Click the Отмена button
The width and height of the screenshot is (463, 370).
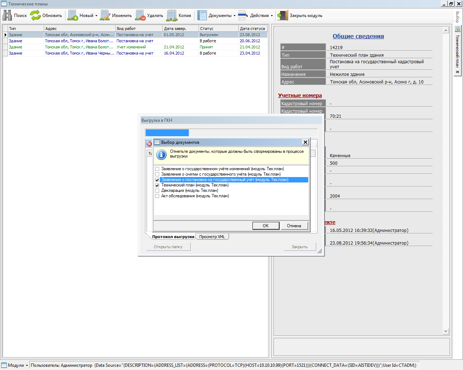coord(294,226)
